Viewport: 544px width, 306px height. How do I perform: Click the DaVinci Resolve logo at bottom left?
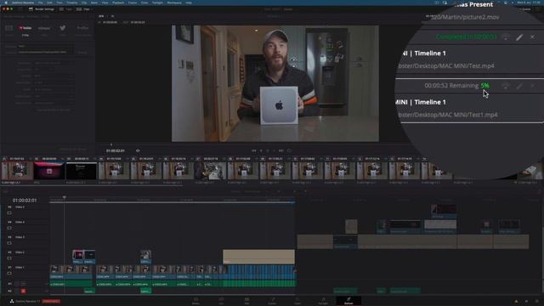pyautogui.click(x=11, y=301)
